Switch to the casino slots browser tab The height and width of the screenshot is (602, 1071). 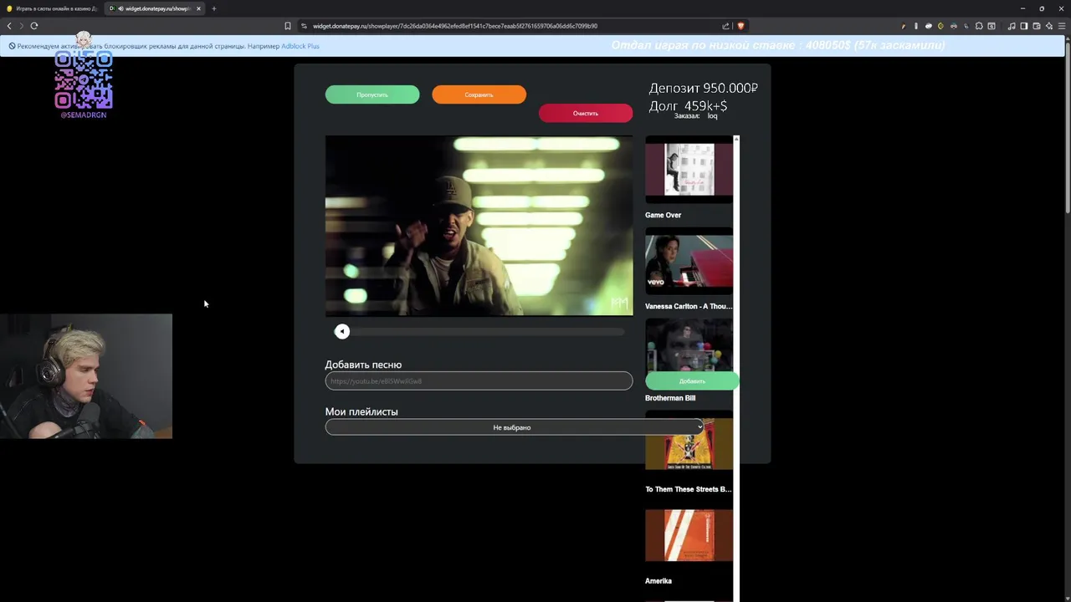pyautogui.click(x=52, y=8)
